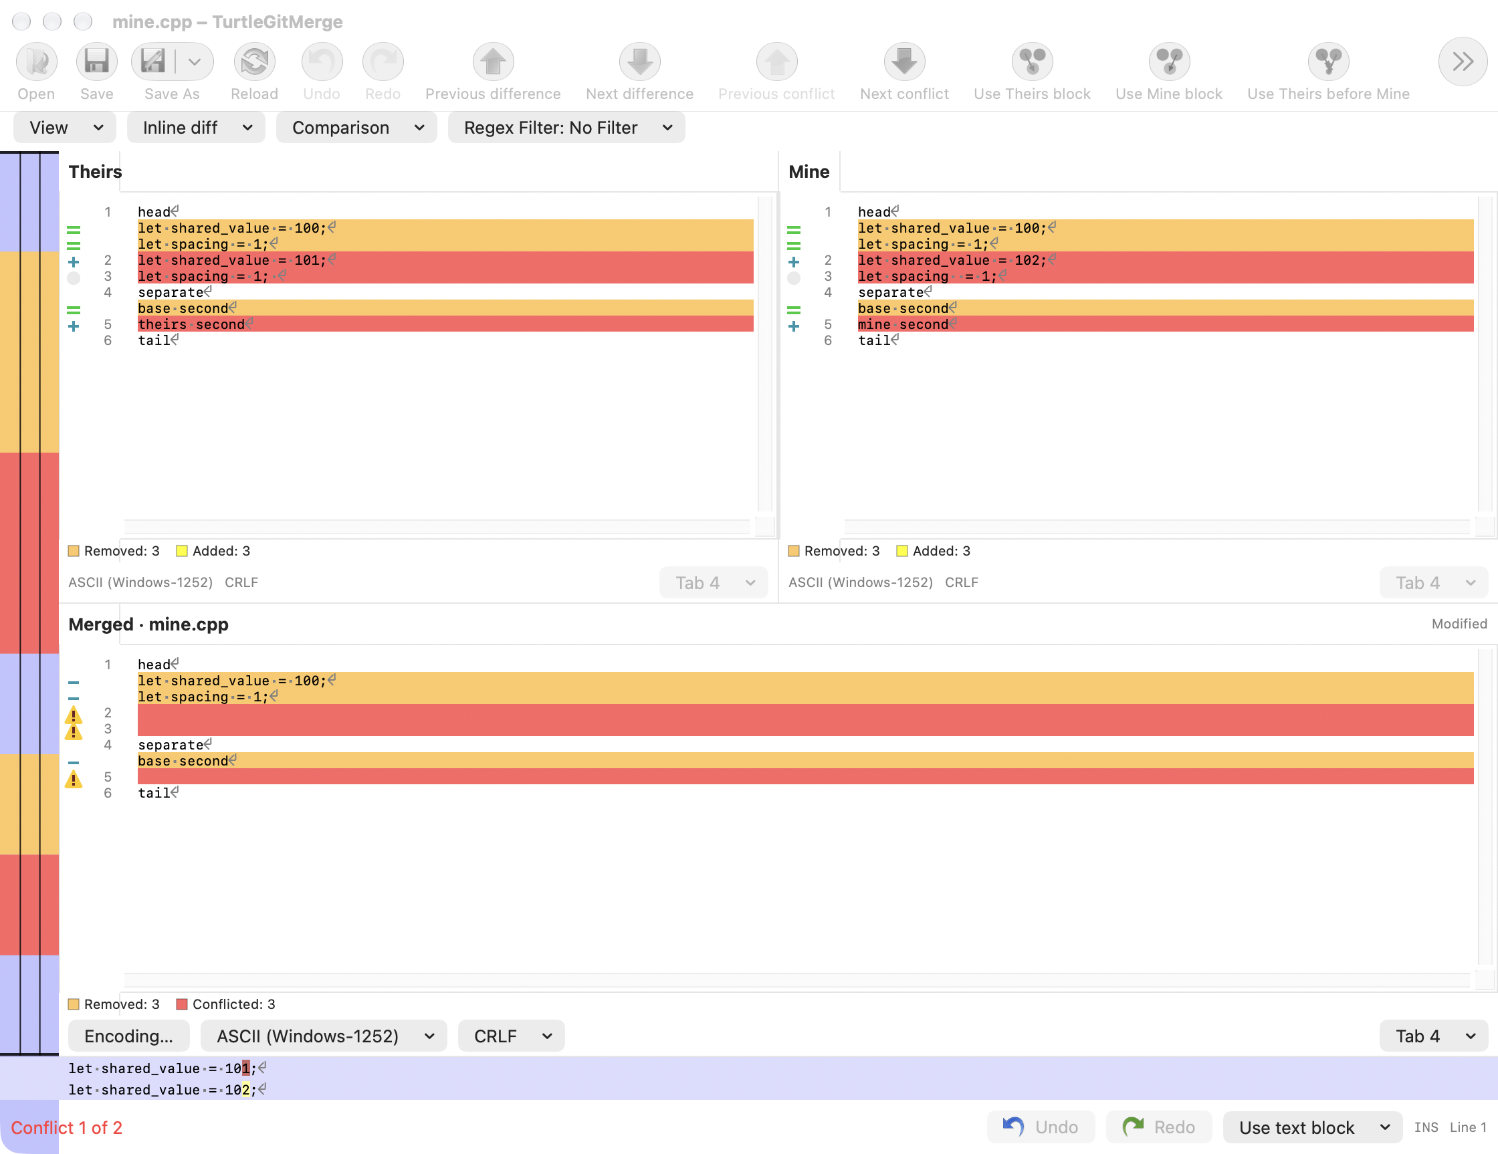The height and width of the screenshot is (1154, 1498).
Task: Click the left overview locator bar
Action: [x=29, y=602]
